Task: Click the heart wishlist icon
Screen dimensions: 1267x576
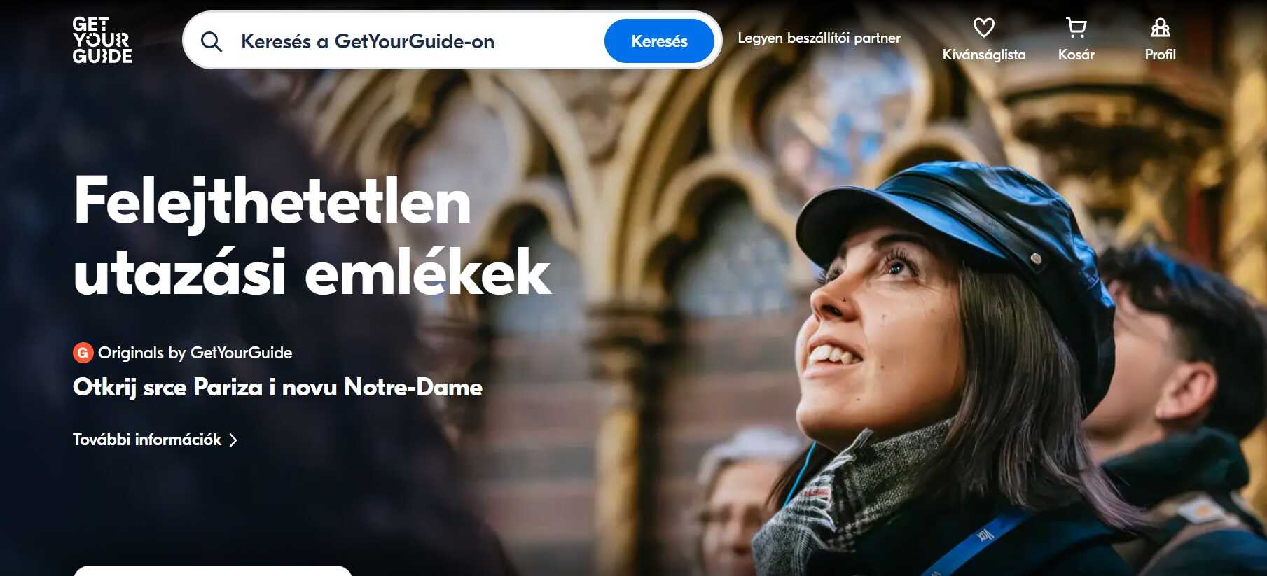Action: [983, 28]
